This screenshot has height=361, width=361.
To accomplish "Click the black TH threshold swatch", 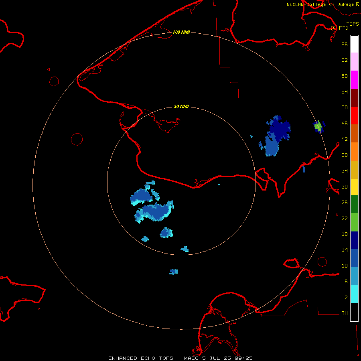I will (354, 312).
